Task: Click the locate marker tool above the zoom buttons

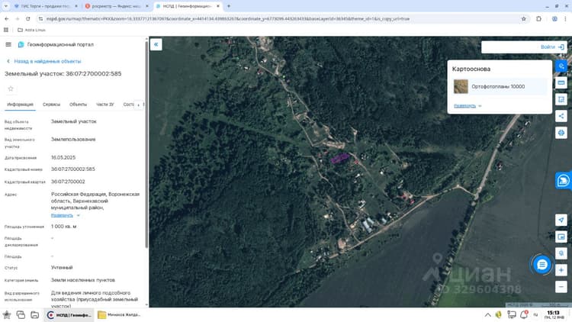Action: 561,253
